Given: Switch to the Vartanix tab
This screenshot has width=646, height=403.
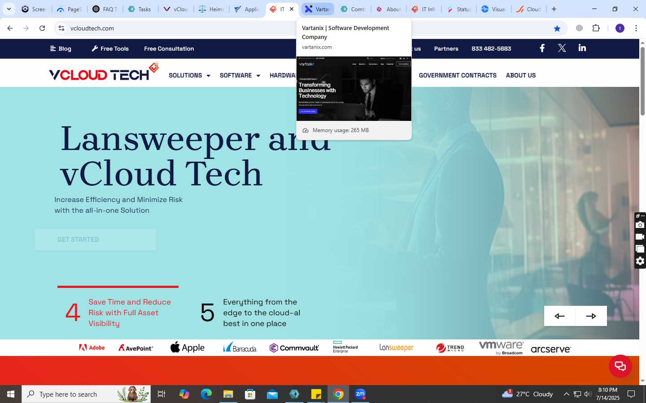Looking at the screenshot, I should click(318, 9).
